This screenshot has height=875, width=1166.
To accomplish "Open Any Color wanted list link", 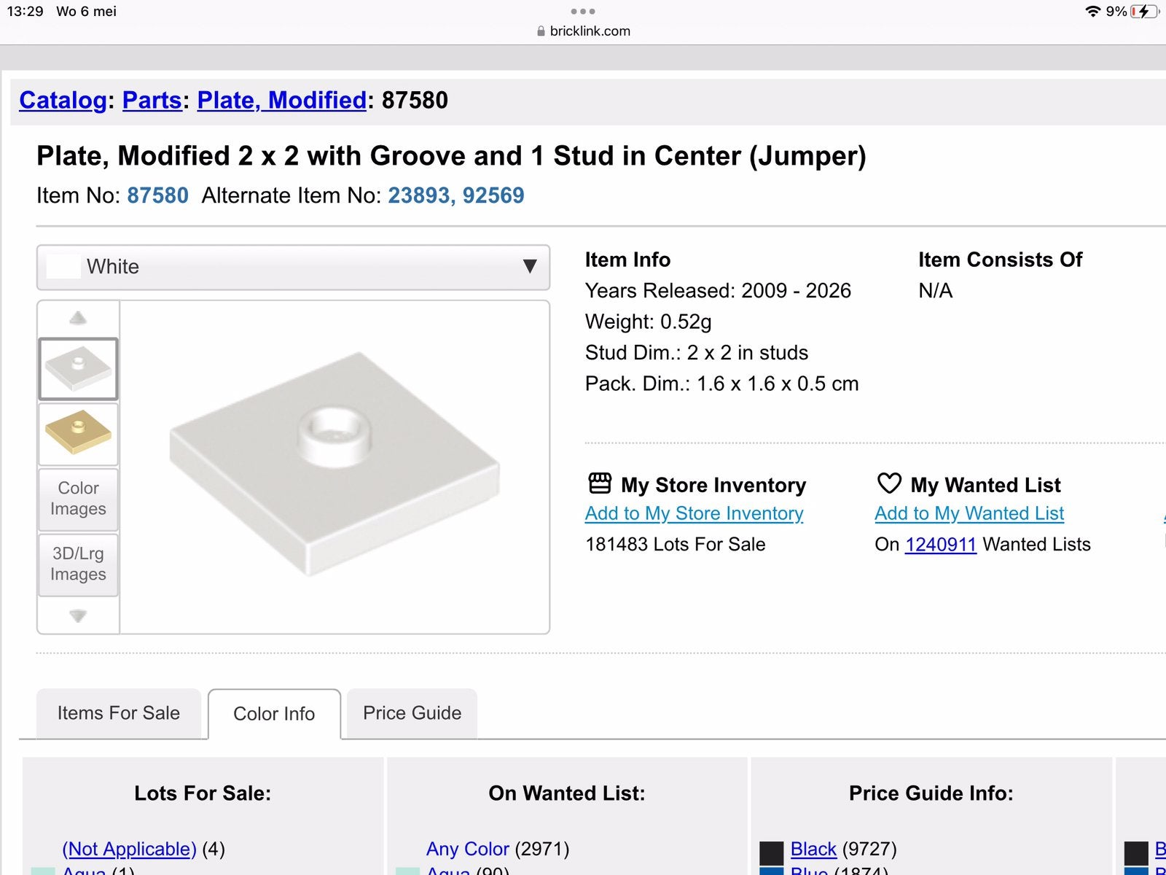I will pyautogui.click(x=467, y=849).
